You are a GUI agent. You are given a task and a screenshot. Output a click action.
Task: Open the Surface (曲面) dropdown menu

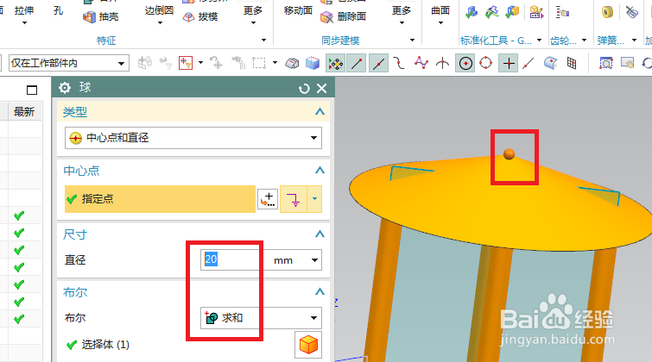440,16
